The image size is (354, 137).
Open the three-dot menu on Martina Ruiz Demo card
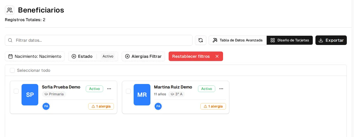point(221,89)
